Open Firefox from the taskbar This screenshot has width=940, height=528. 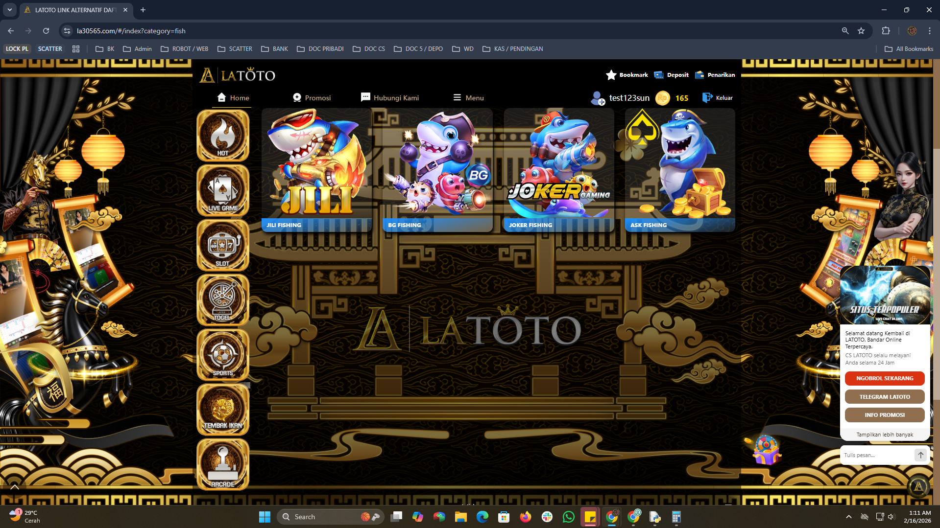[525, 517]
